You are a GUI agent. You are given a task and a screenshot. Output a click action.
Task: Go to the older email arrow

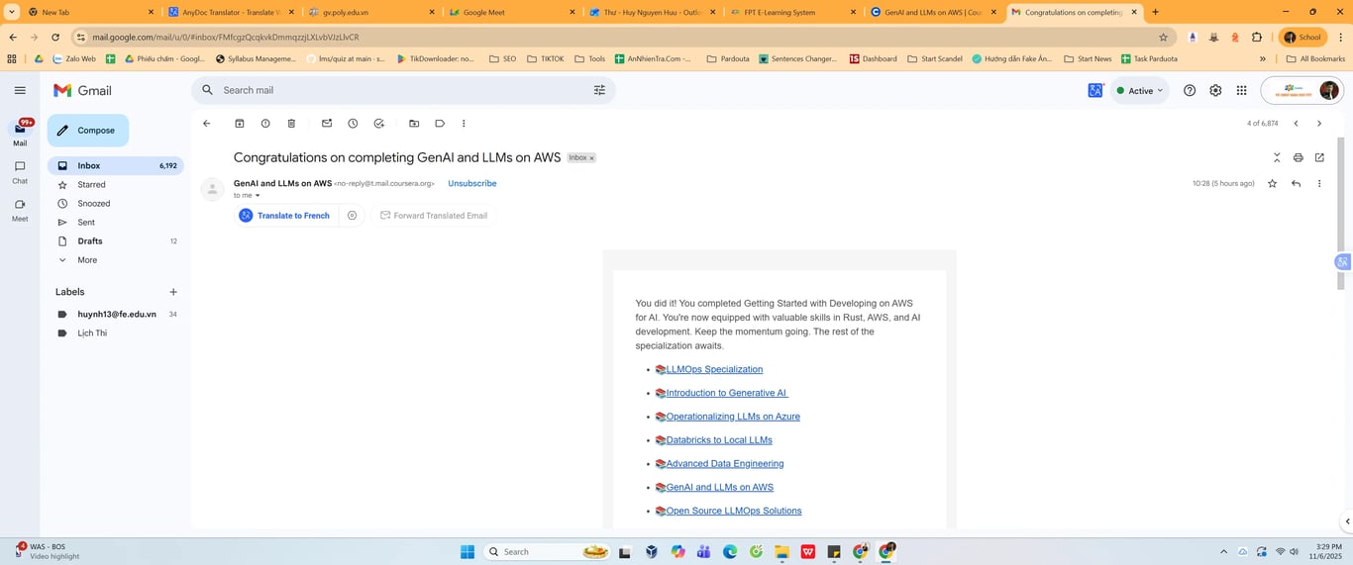click(1319, 124)
